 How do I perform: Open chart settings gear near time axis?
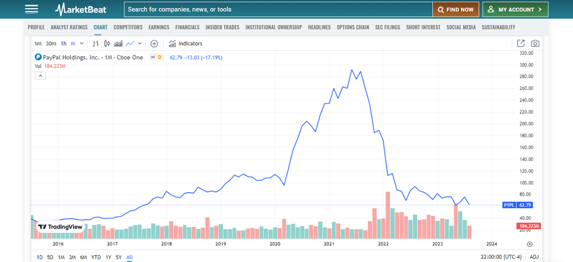point(530,244)
